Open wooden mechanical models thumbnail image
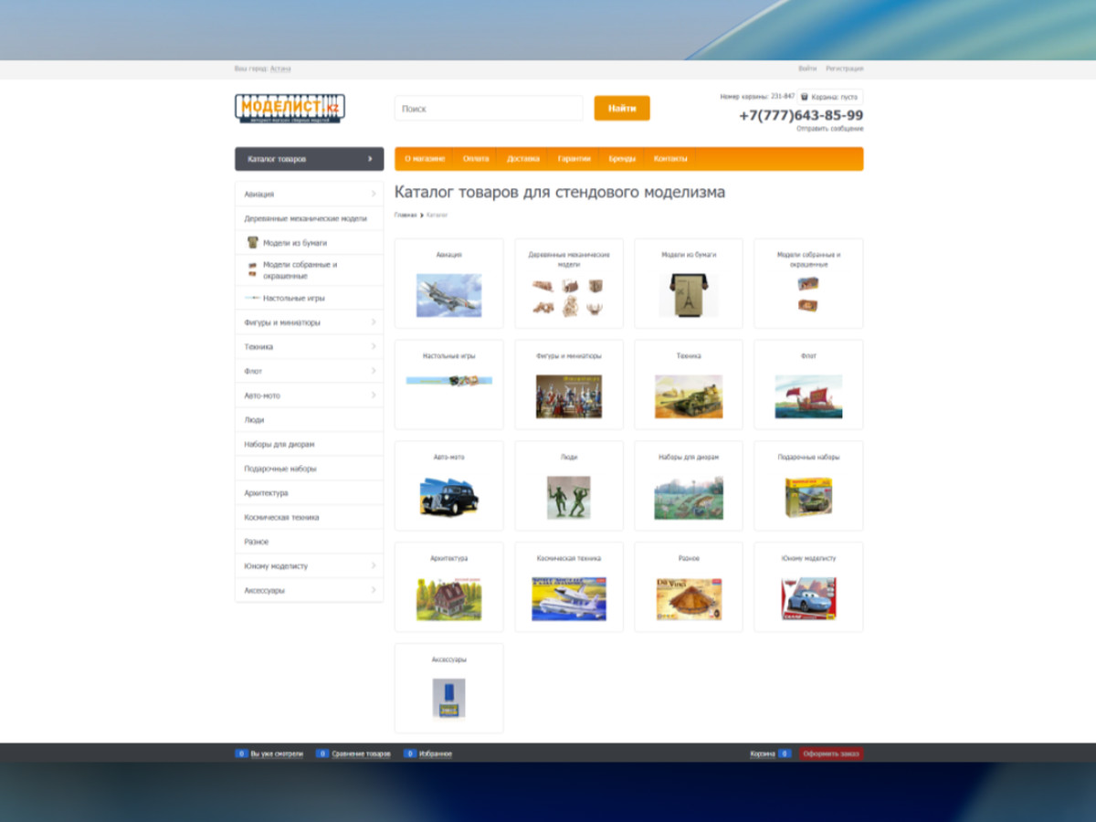This screenshot has width=1096, height=822. (x=568, y=297)
